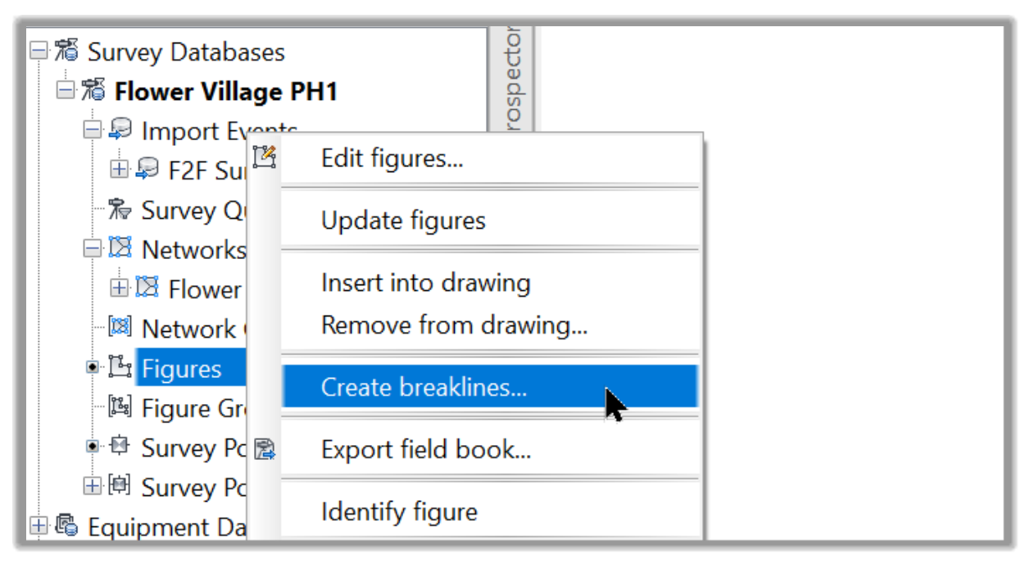Collapse the Survey Databases tree node

(x=39, y=52)
